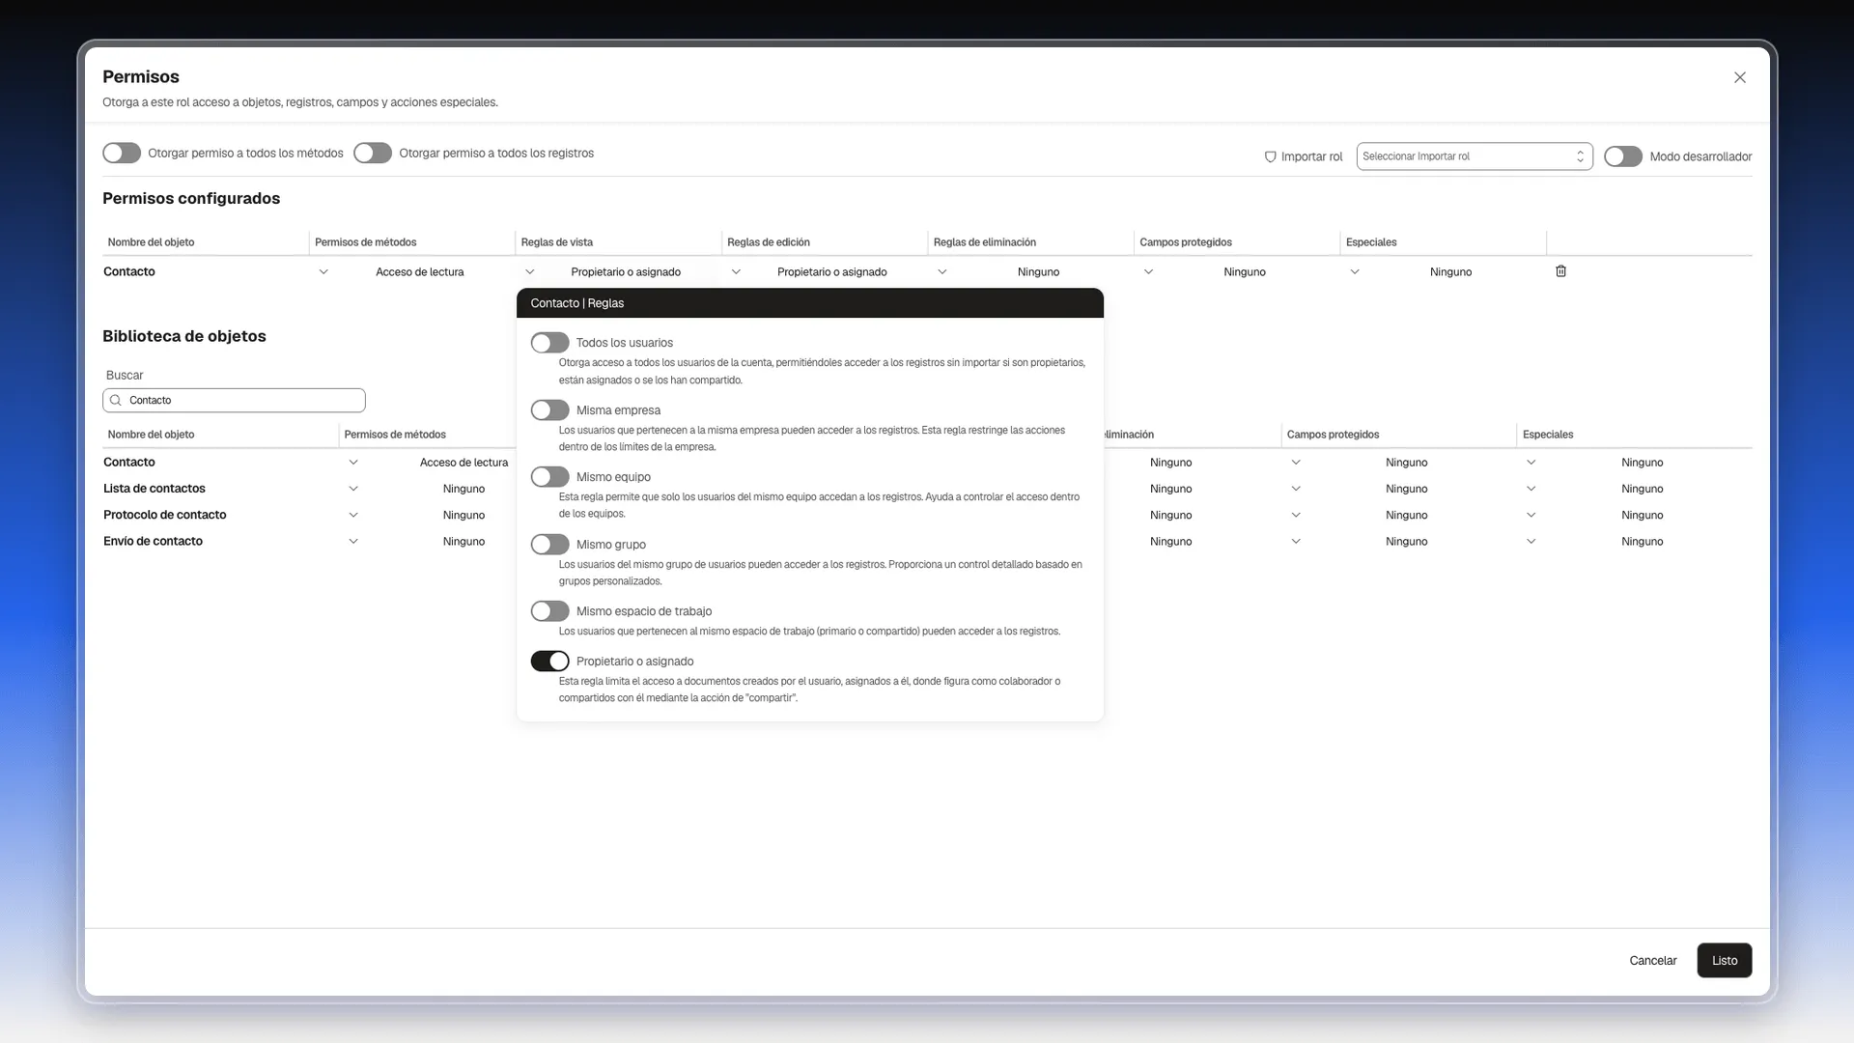Open Reglas de edición dropdown for configured Contacto
Image resolution: width=1854 pixels, height=1043 pixels.
pyautogui.click(x=736, y=272)
